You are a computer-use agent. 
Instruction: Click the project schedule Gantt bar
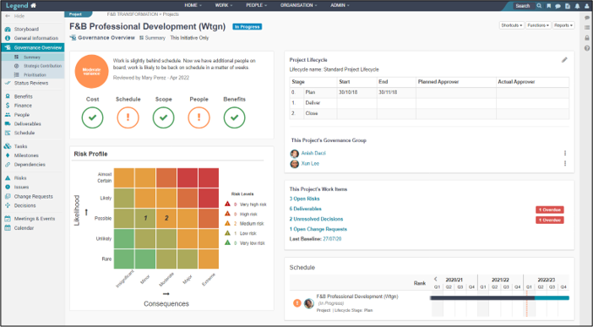click(x=499, y=298)
